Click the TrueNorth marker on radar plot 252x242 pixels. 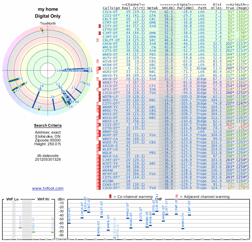[42, 29]
